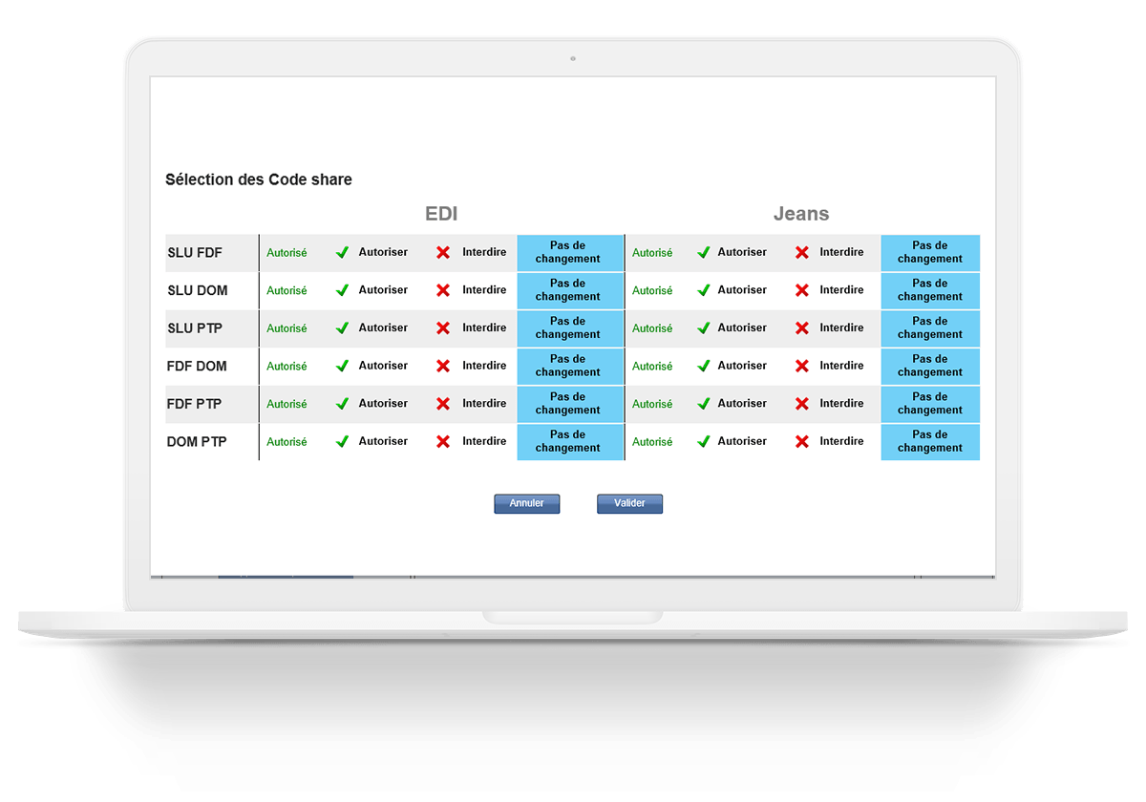Click the FDF PTP row label
Screen dimensions: 1146x802
coord(194,404)
